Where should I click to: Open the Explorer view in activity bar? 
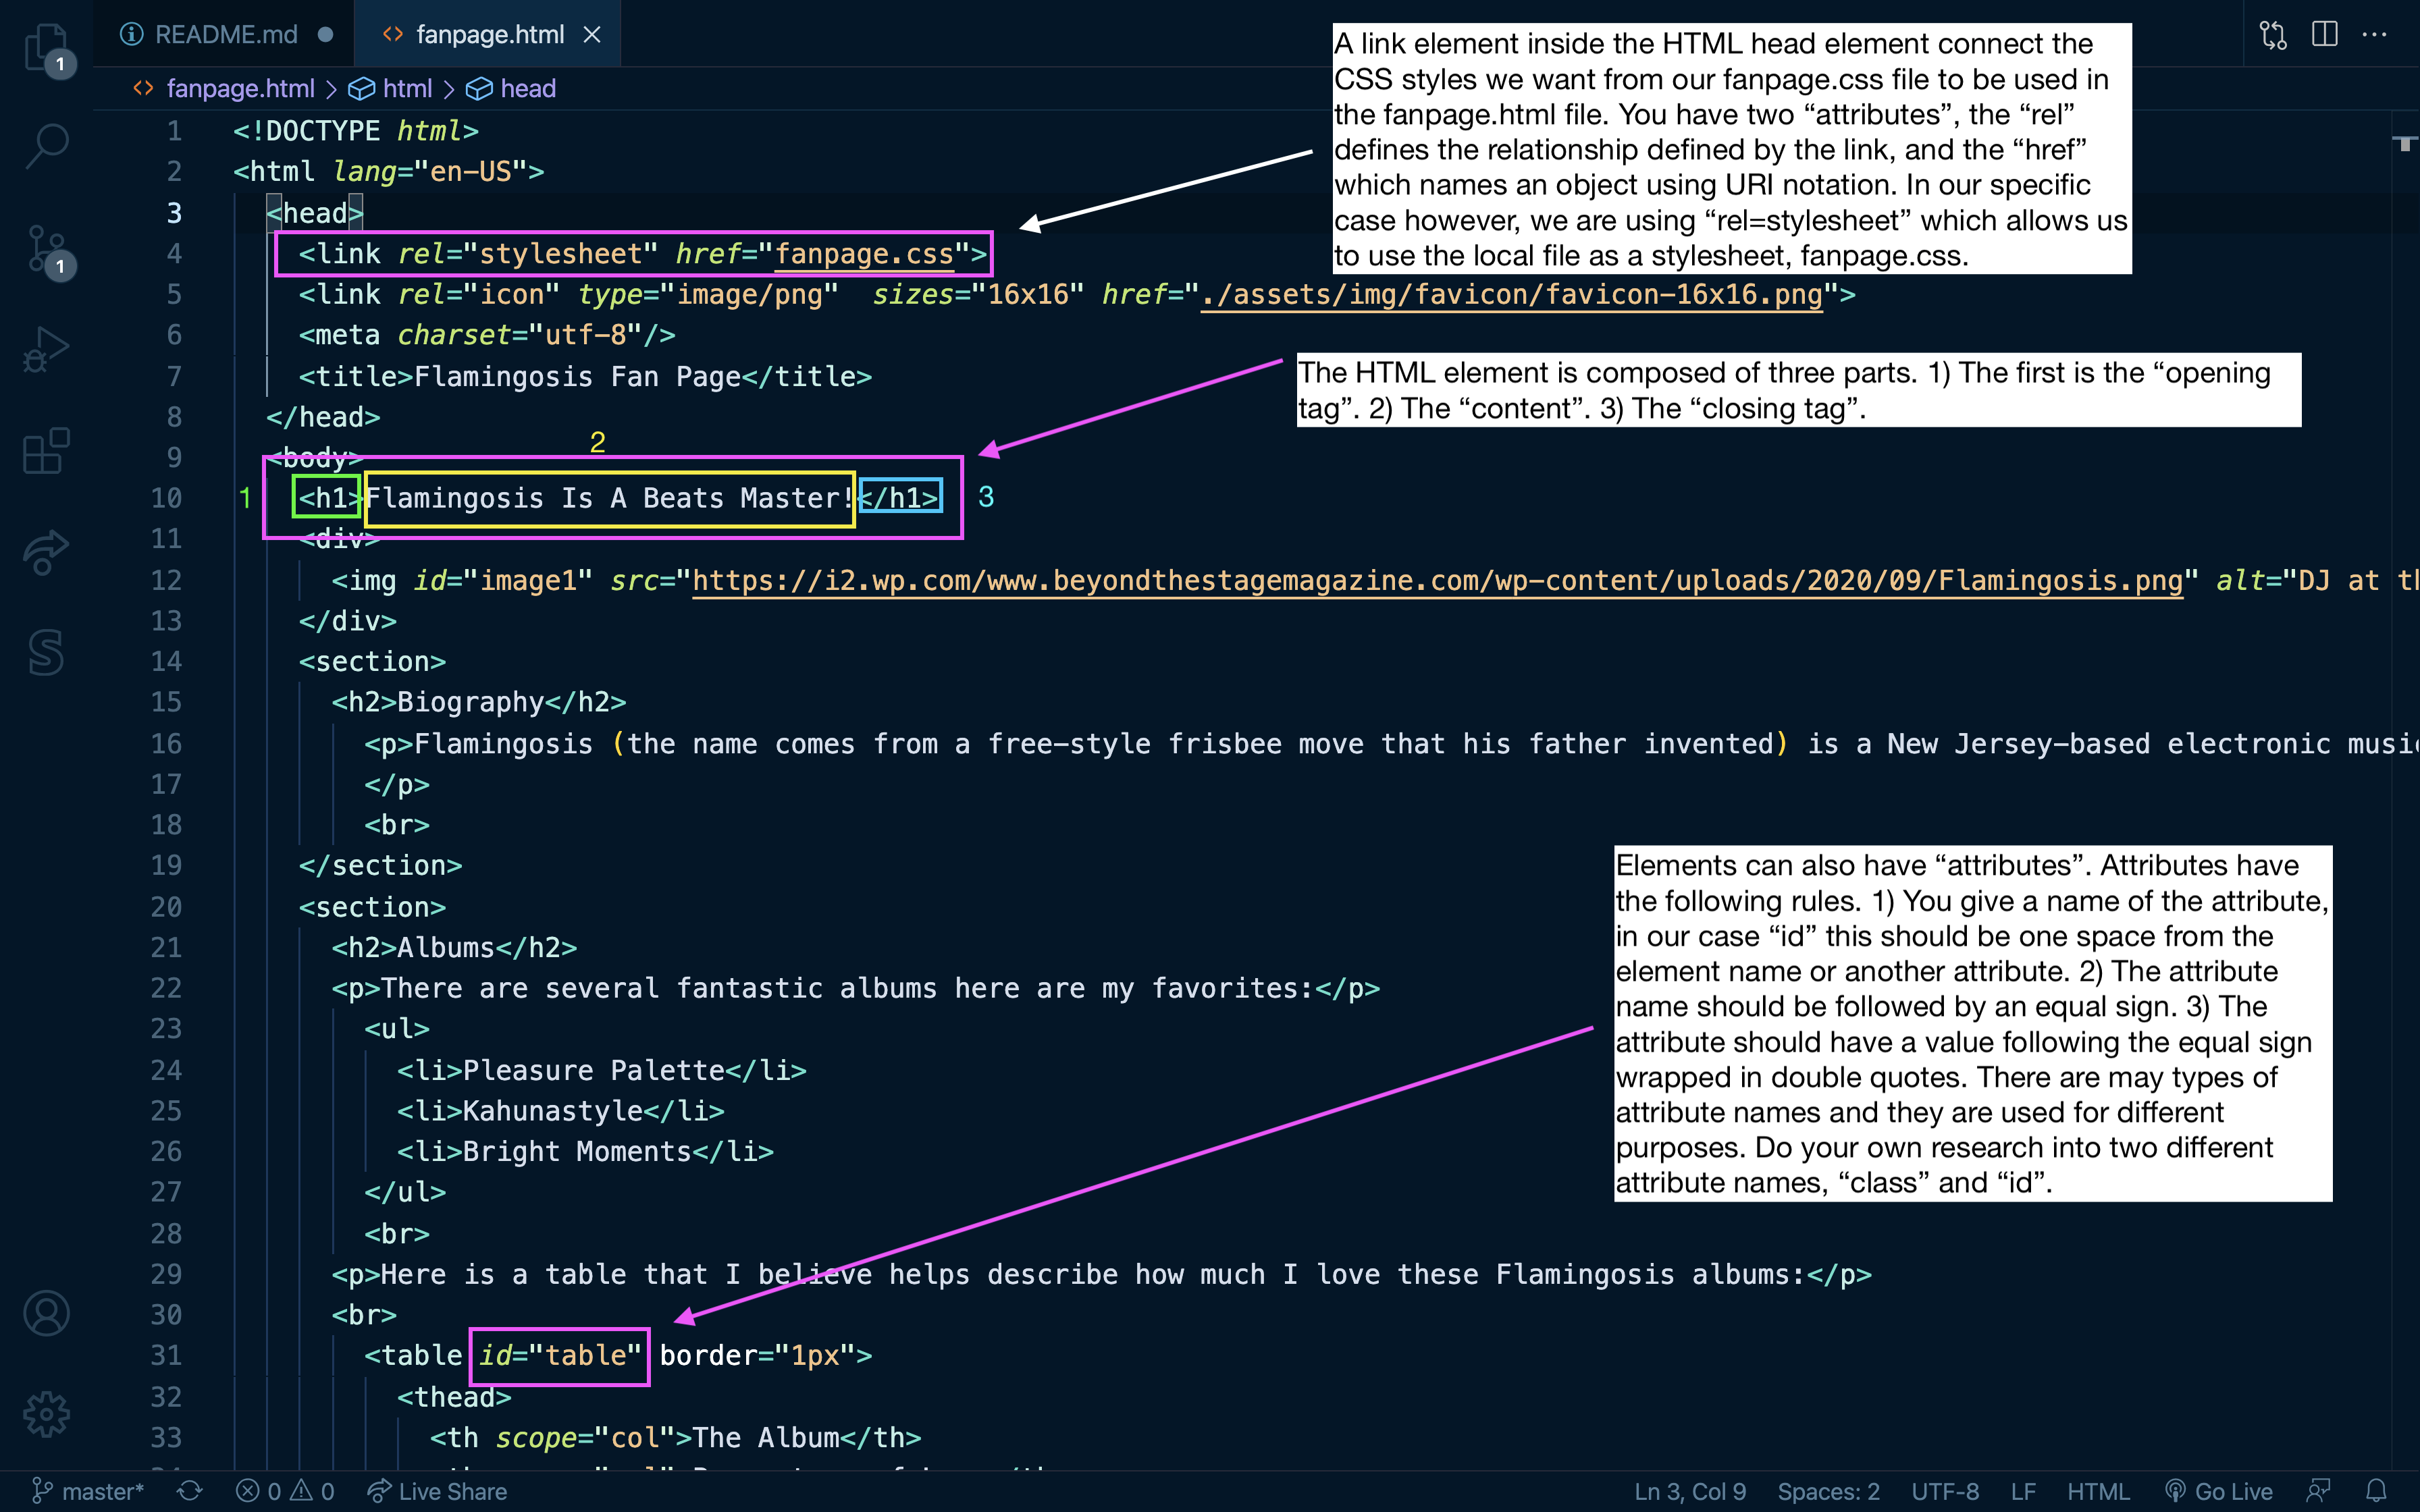[x=46, y=47]
